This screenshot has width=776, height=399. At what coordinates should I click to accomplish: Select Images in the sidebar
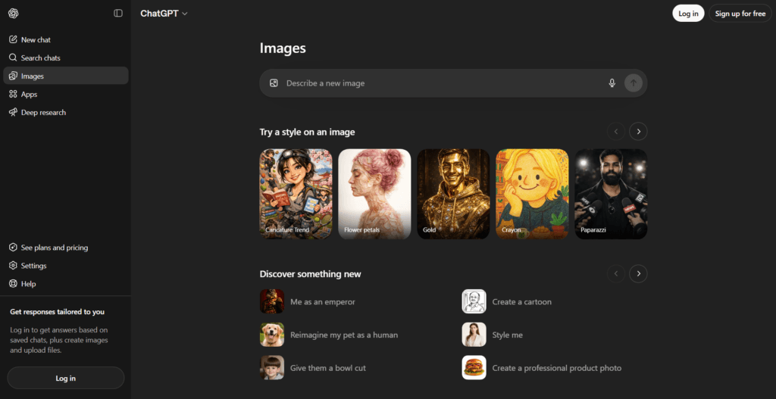tap(66, 76)
